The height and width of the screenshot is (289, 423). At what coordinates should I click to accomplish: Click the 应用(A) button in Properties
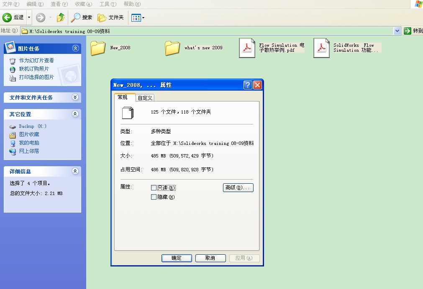pyautogui.click(x=244, y=258)
